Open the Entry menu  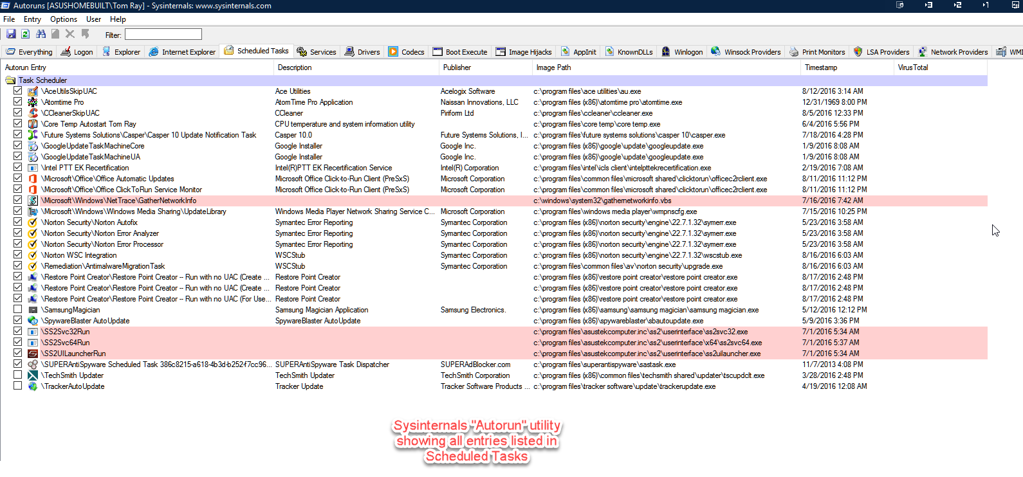pos(32,19)
